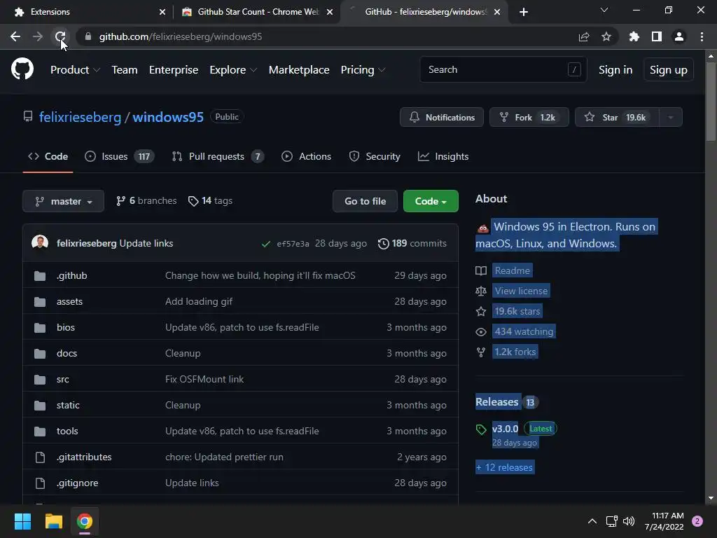
Task: Click the browser address bar URL
Action: point(181,36)
